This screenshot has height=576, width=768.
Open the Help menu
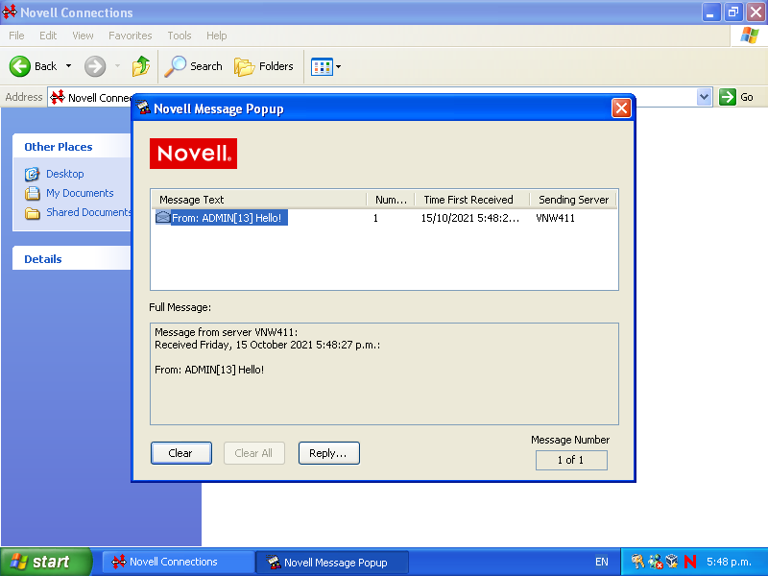point(217,36)
